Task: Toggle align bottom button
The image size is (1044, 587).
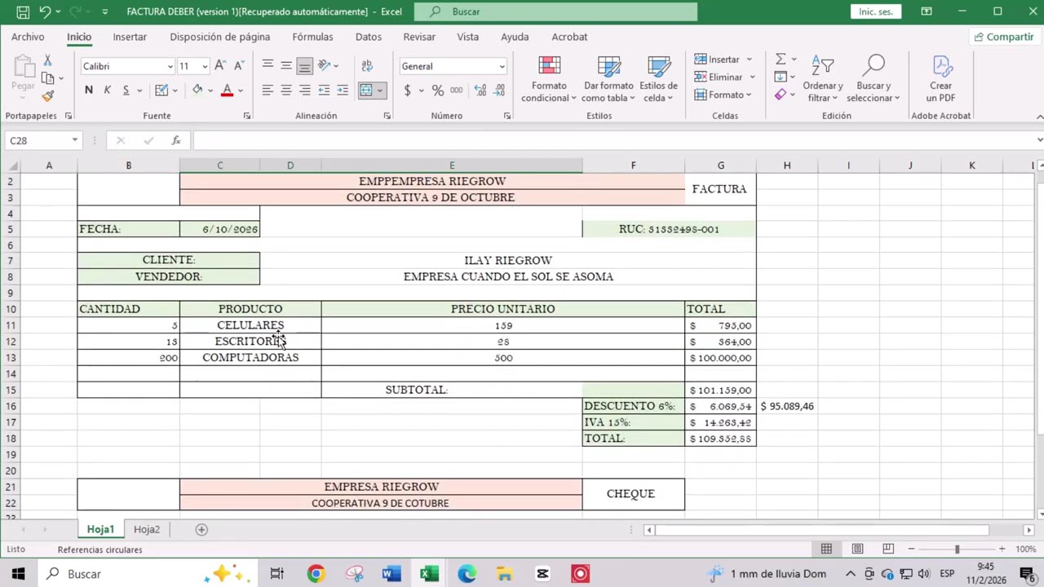Action: [x=304, y=66]
